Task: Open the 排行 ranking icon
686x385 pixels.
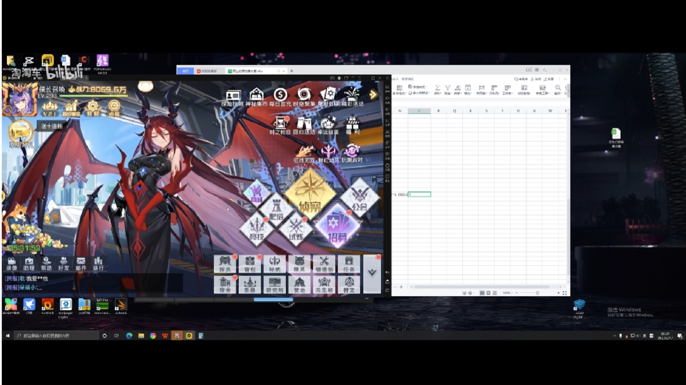Action: [x=98, y=264]
